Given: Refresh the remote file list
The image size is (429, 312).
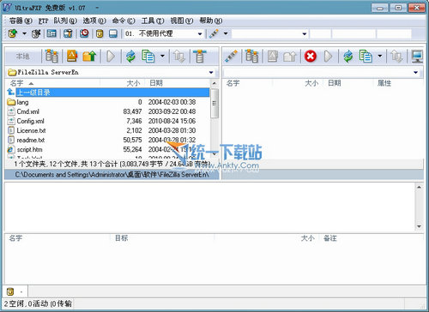Looking at the screenshot, I should pyautogui.click(x=348, y=56).
